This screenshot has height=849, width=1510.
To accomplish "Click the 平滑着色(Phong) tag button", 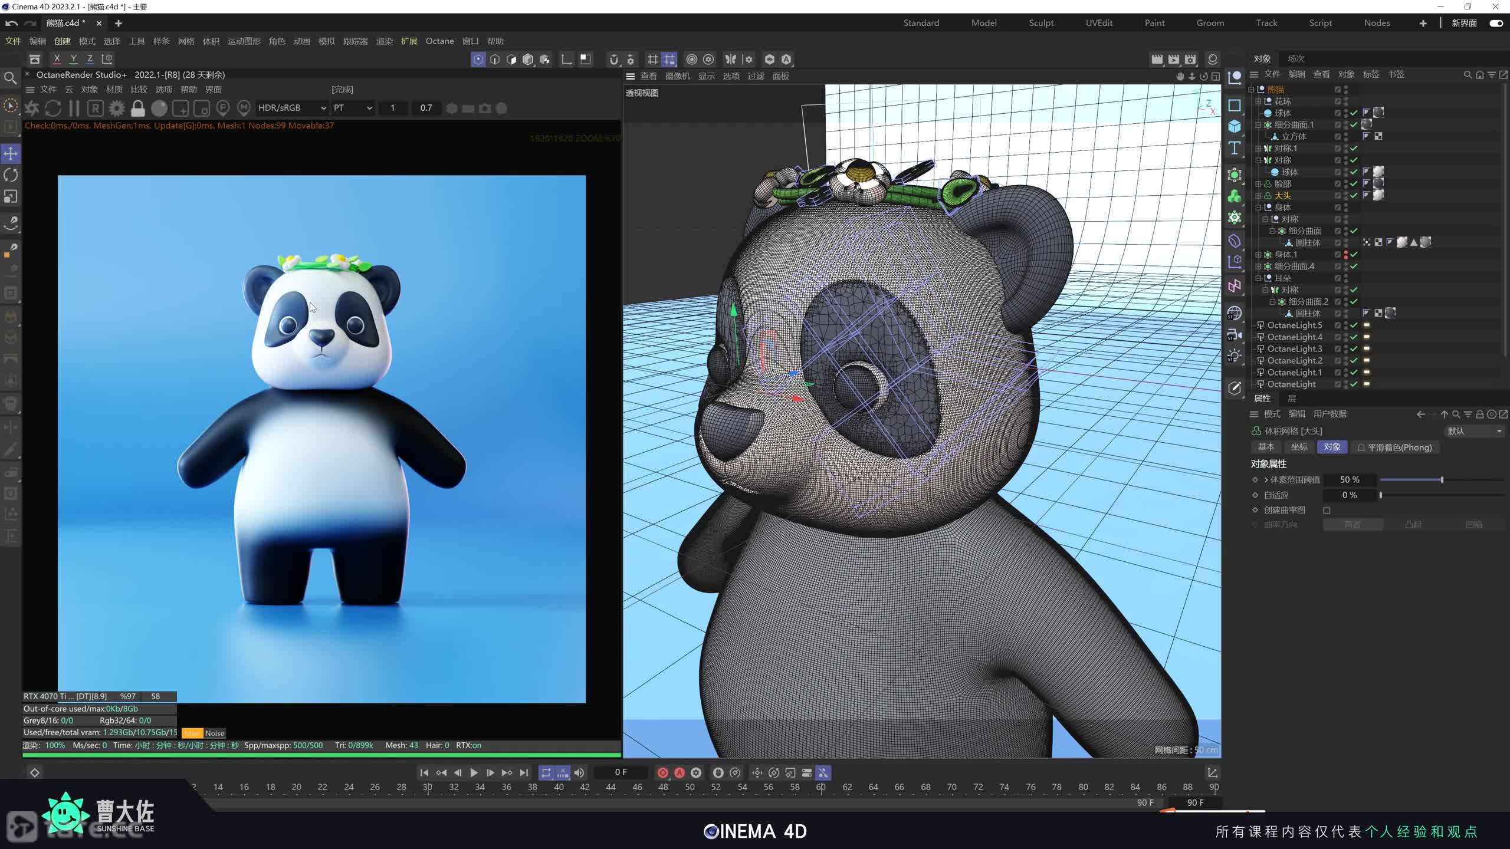I will click(x=1394, y=447).
